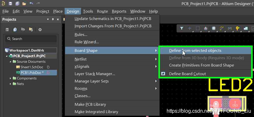Image resolution: width=254 pixels, height=117 pixels.
Task: Choose Import Changes From PCB_Project1.PrjPCB
Action: point(112,26)
